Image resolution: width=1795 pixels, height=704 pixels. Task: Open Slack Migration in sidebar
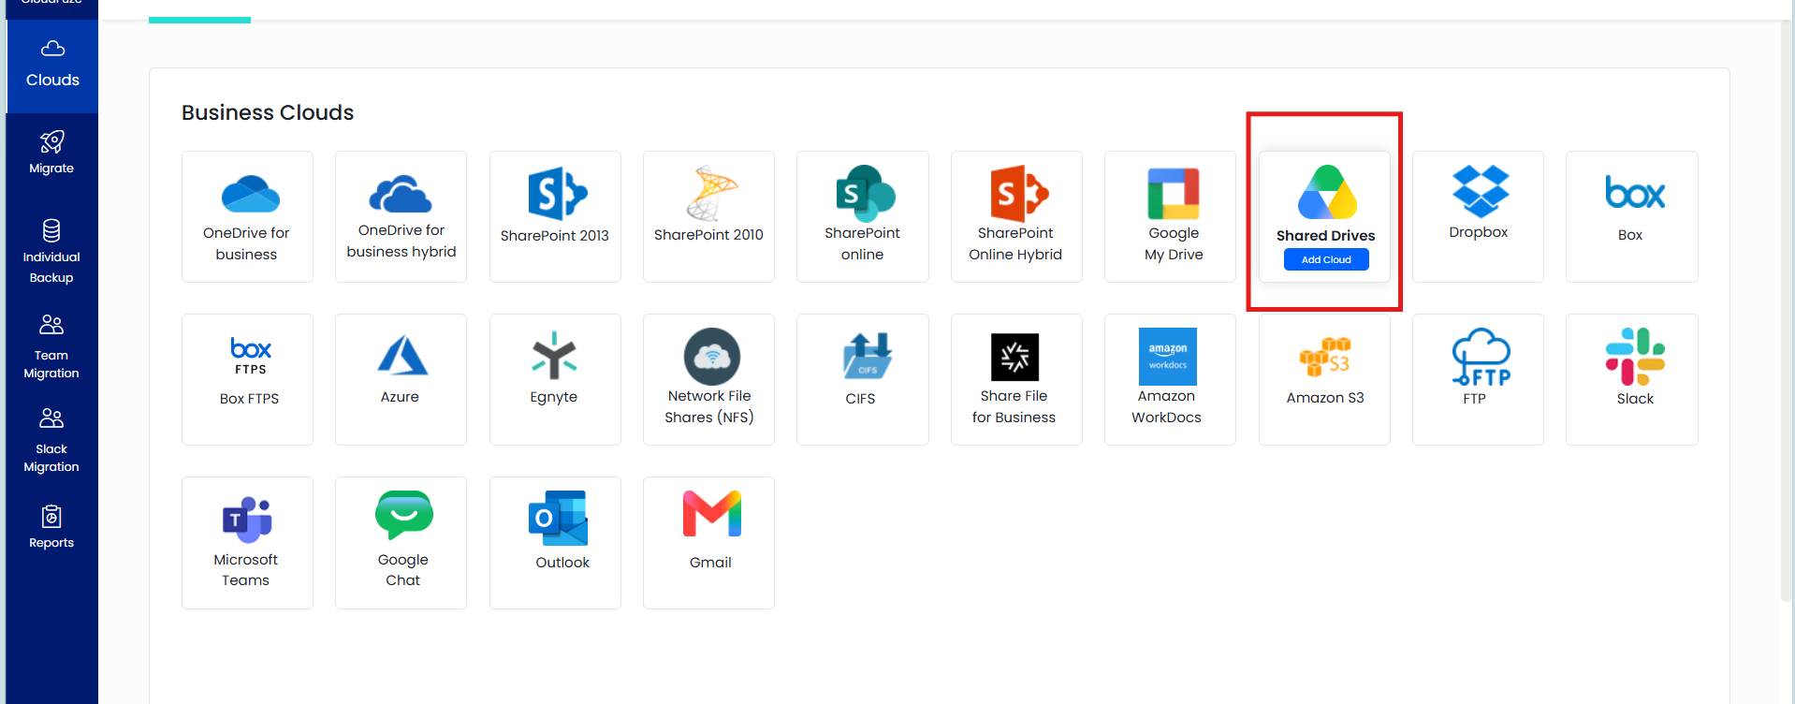pos(51,440)
